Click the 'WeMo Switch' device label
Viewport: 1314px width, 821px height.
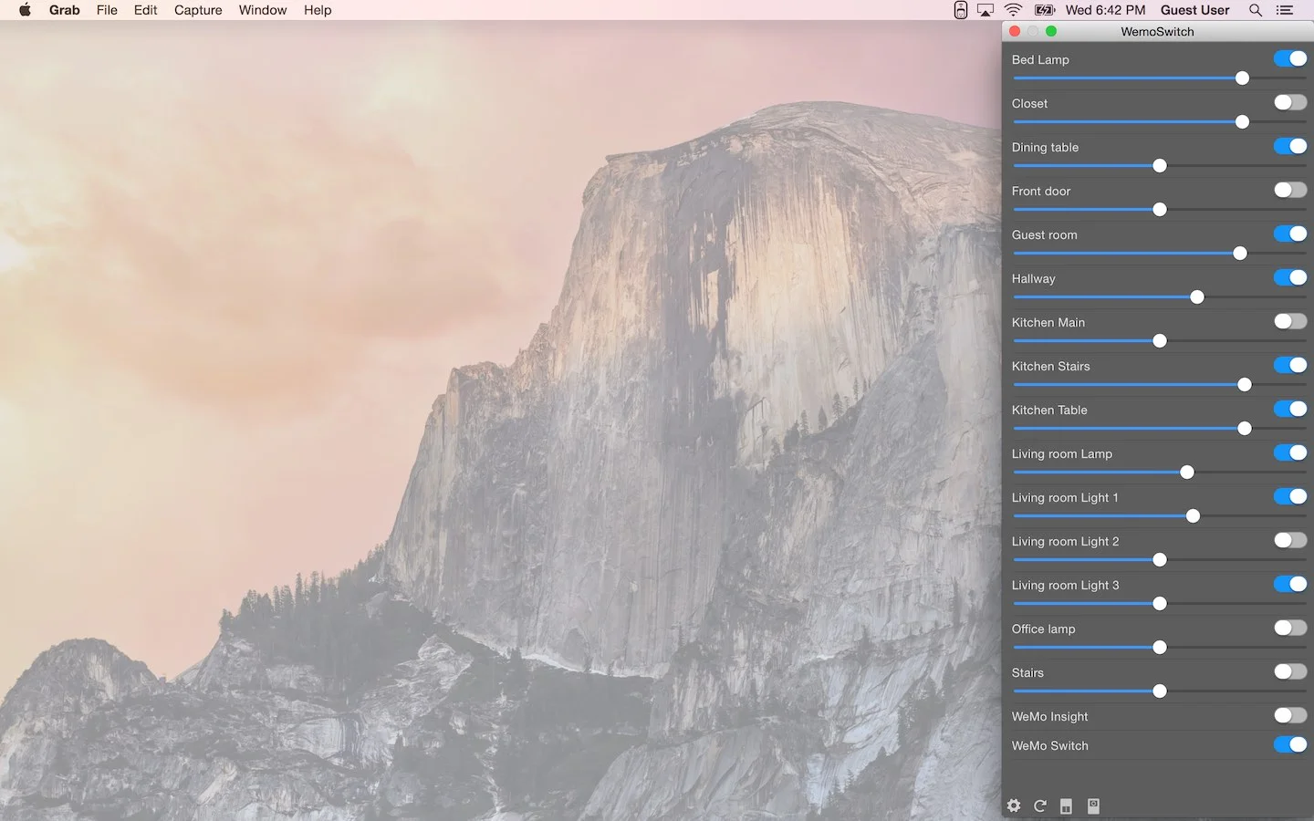tap(1049, 745)
